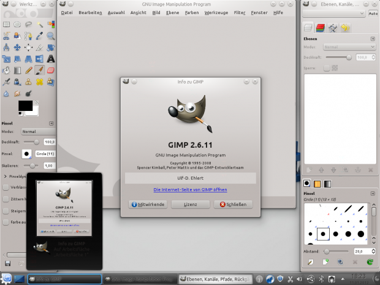The width and height of the screenshot is (380, 285).
Task: Adjust the Ebenen Deckkraft value stepper
Action: tap(373, 57)
